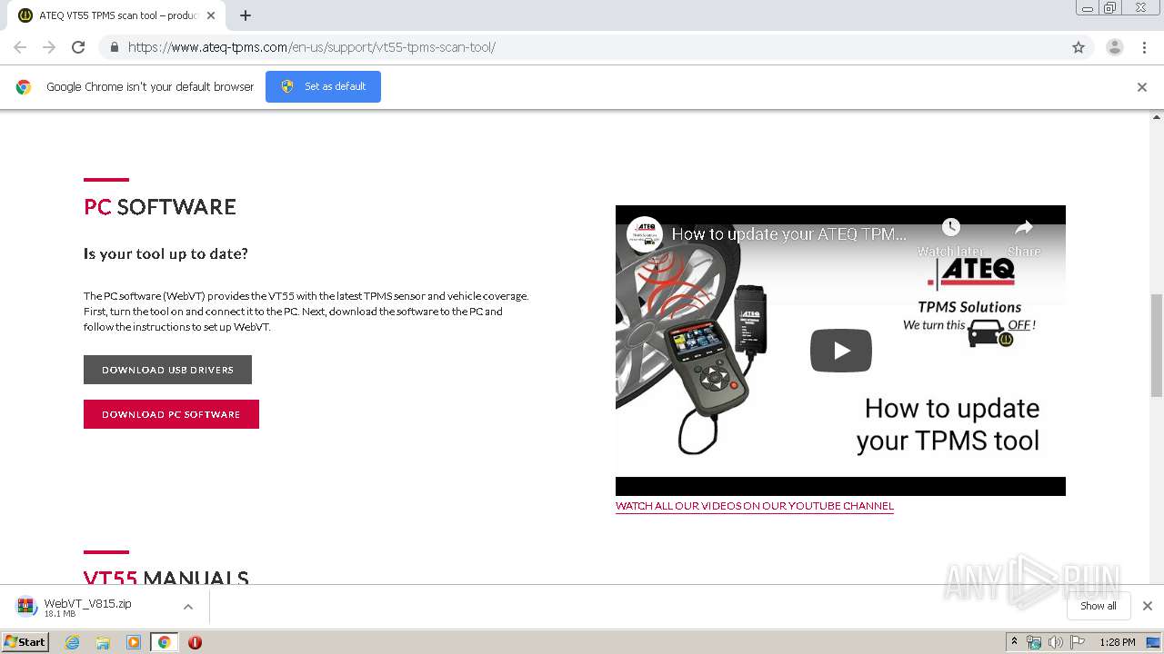Viewport: 1164px width, 654px height.
Task: Click the red security taskbar icon
Action: tap(195, 642)
